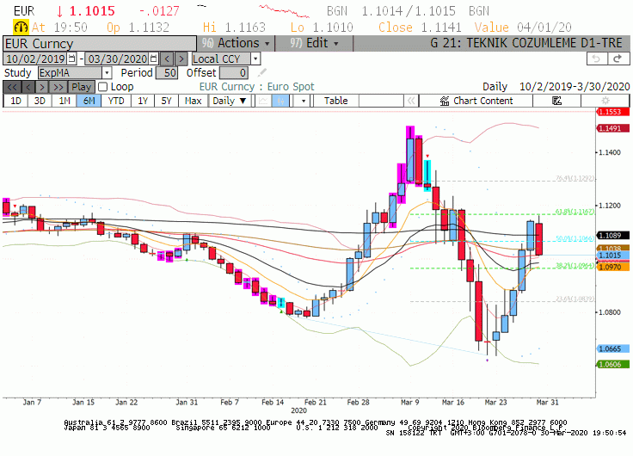Click the Mar 9 date axis label
Viewport: 633px width, 456px height.
coord(409,403)
